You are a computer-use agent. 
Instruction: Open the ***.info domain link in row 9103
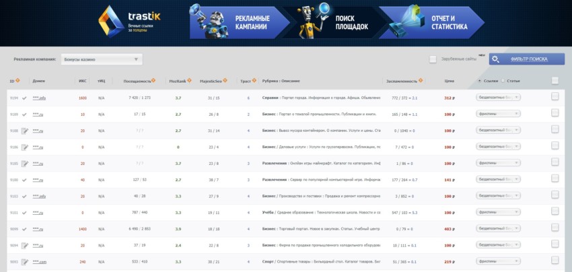tap(40, 197)
